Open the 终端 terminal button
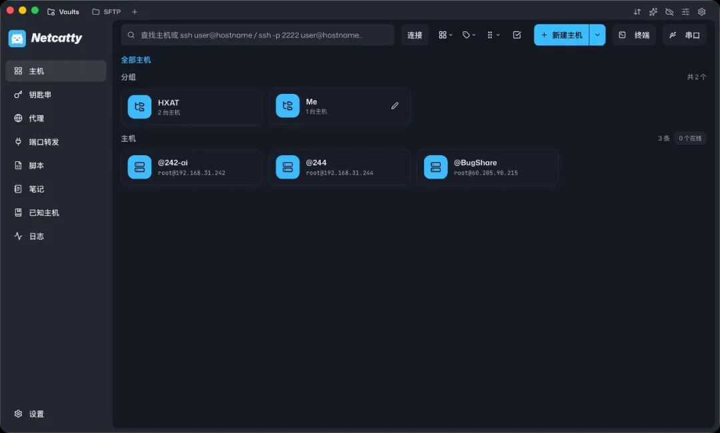 (634, 35)
